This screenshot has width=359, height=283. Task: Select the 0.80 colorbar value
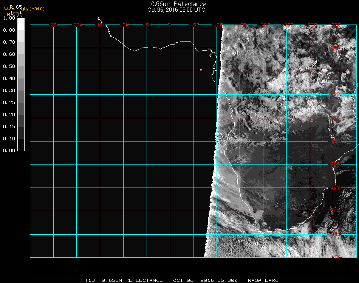pyautogui.click(x=9, y=30)
